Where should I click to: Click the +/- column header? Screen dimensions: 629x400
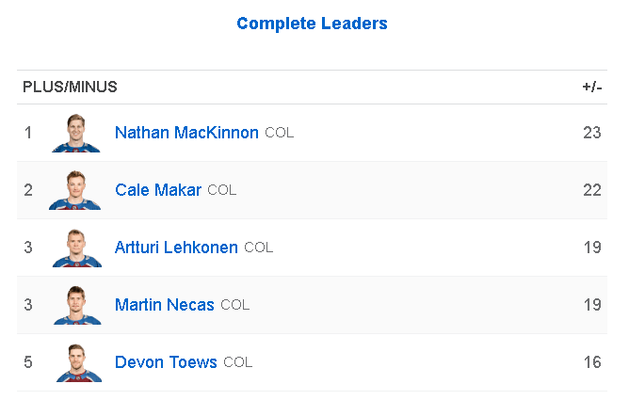[x=591, y=88]
